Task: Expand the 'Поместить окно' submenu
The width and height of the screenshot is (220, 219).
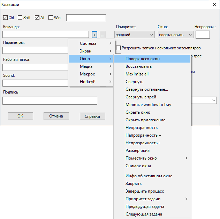Action: point(152,158)
